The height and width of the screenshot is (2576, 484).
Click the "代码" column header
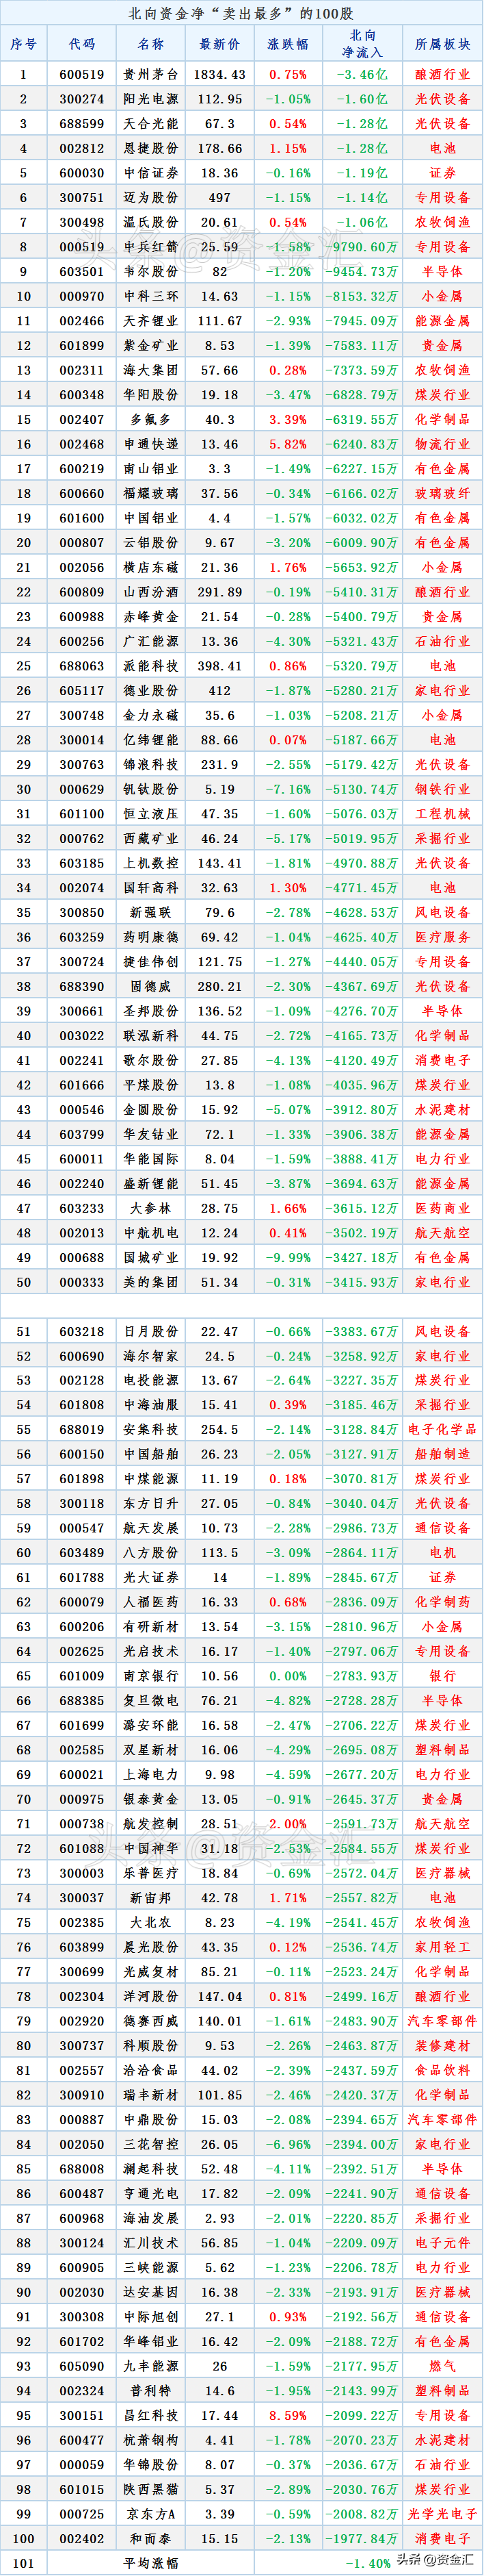tap(82, 44)
